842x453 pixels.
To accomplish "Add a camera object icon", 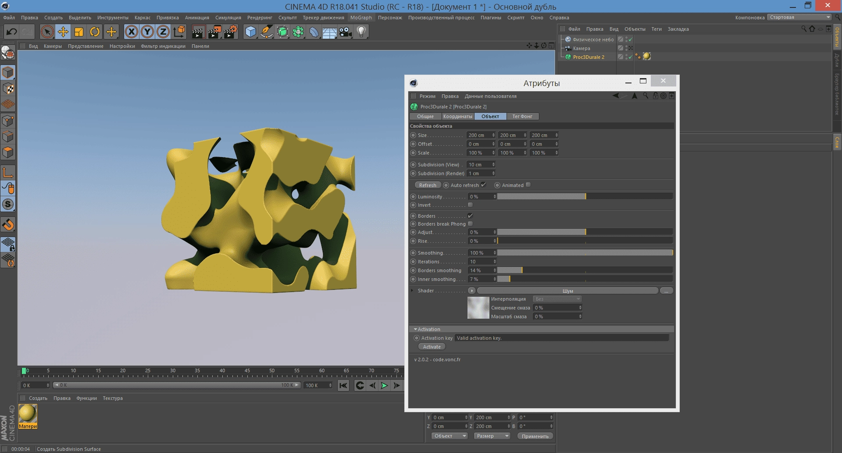I will (346, 32).
